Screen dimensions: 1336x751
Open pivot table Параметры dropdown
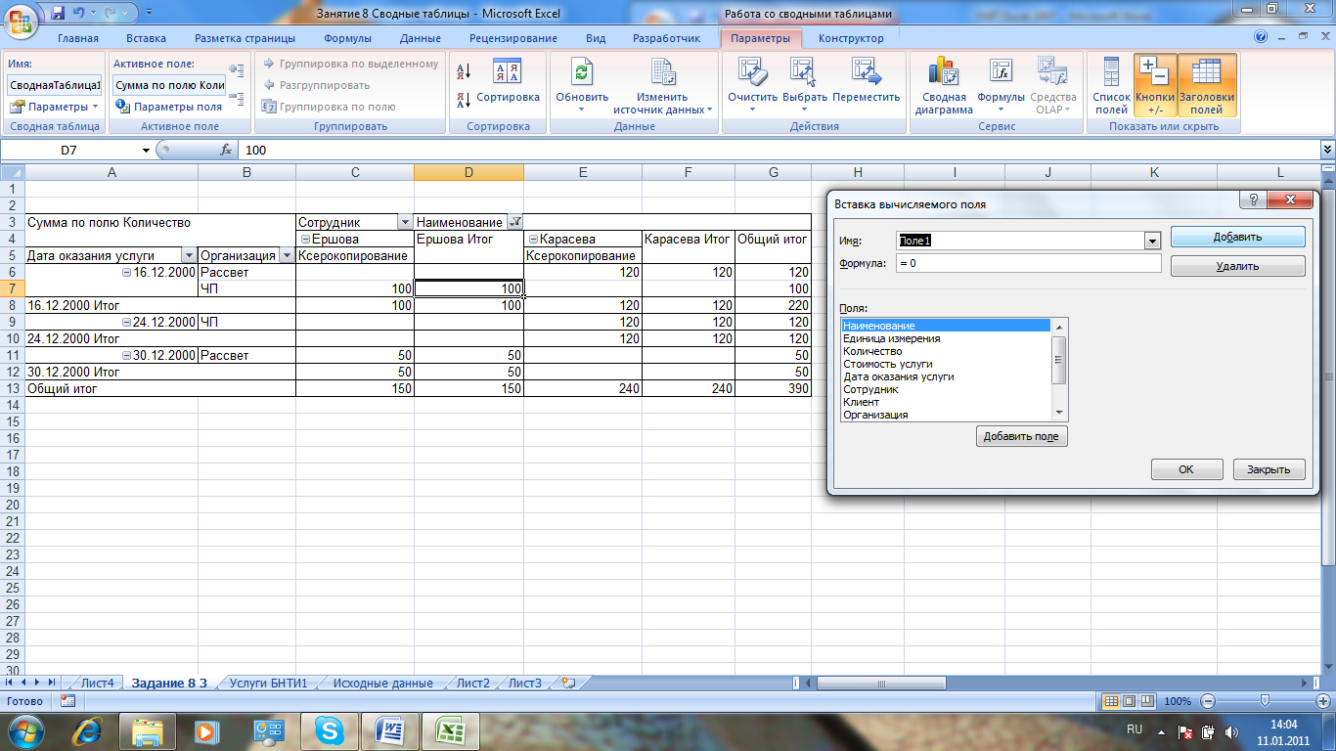55,107
